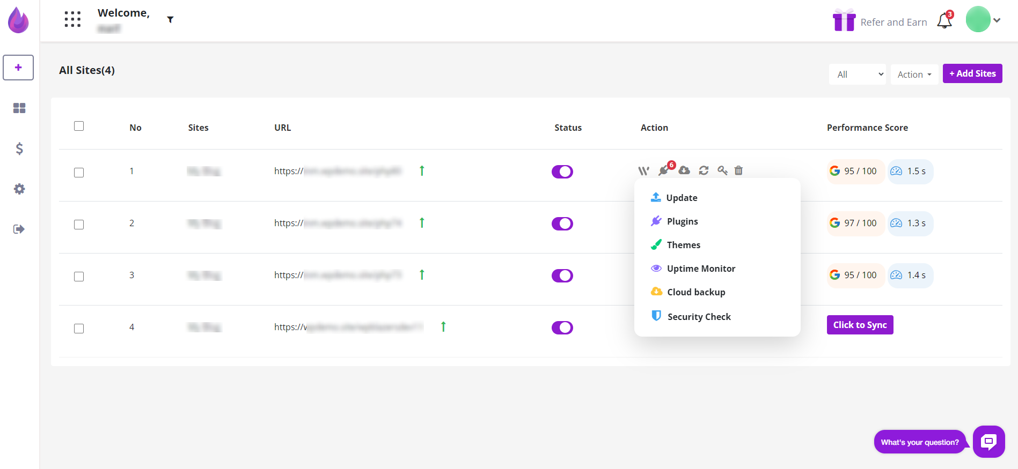Check the checkbox for site 3
1018x469 pixels.
click(x=79, y=277)
